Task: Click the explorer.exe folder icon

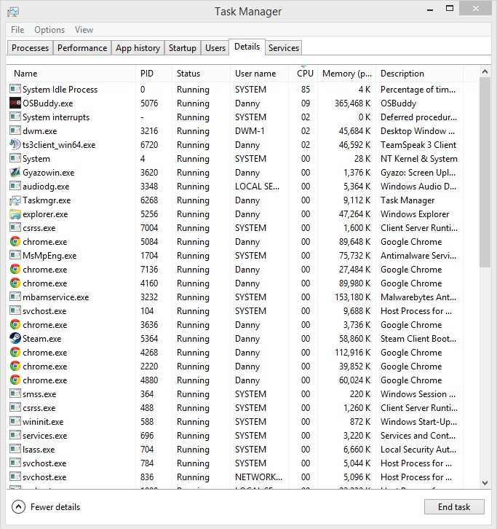Action: (x=15, y=214)
